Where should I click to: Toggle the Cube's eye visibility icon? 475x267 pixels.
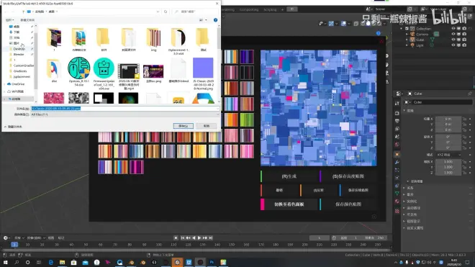(x=453, y=40)
